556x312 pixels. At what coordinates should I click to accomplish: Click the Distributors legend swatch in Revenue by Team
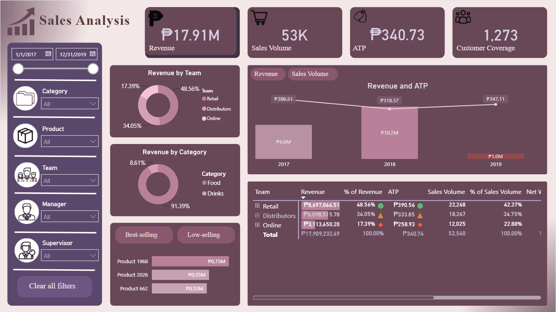coord(204,109)
